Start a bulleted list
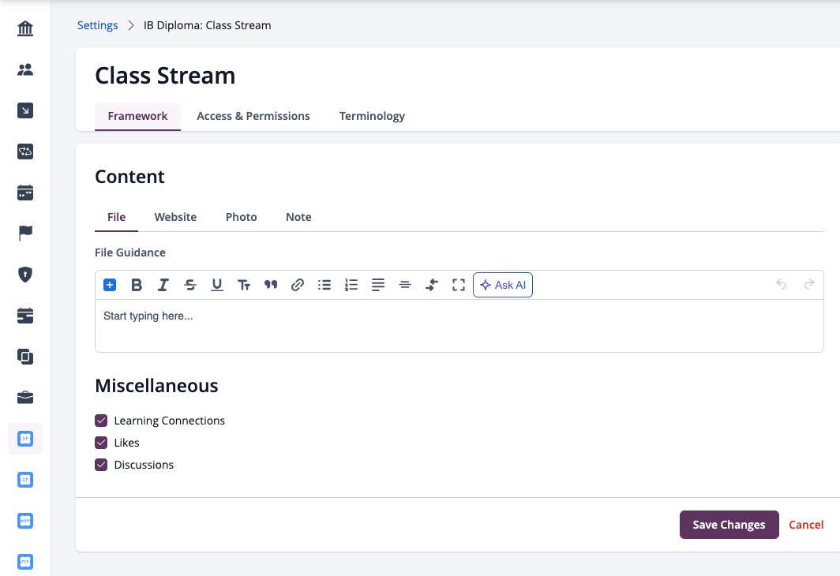This screenshot has height=576, width=840. click(x=324, y=285)
